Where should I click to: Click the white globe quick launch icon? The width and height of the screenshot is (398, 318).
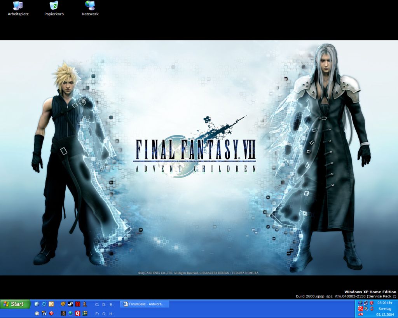click(37, 313)
